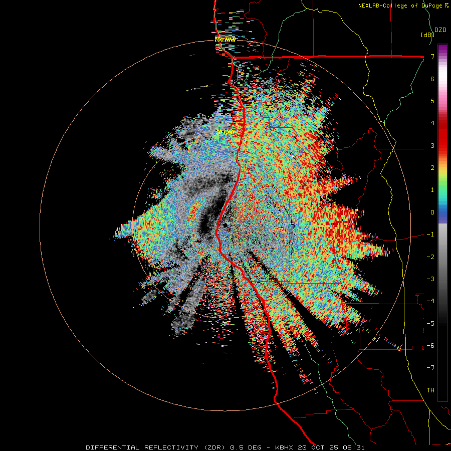
Task: Click the color scale tick label -4
Action: pyautogui.click(x=430, y=301)
